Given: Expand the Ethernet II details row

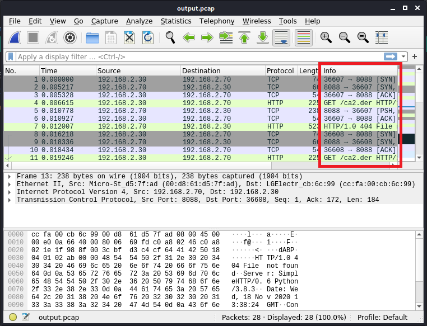Looking at the screenshot, I should point(10,184).
